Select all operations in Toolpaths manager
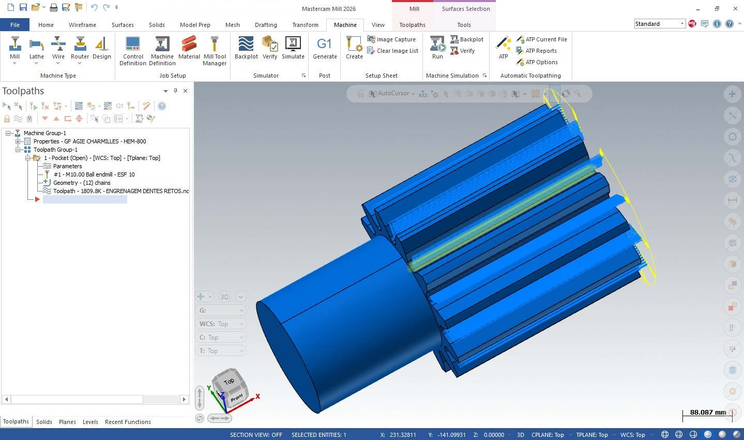 (7, 106)
